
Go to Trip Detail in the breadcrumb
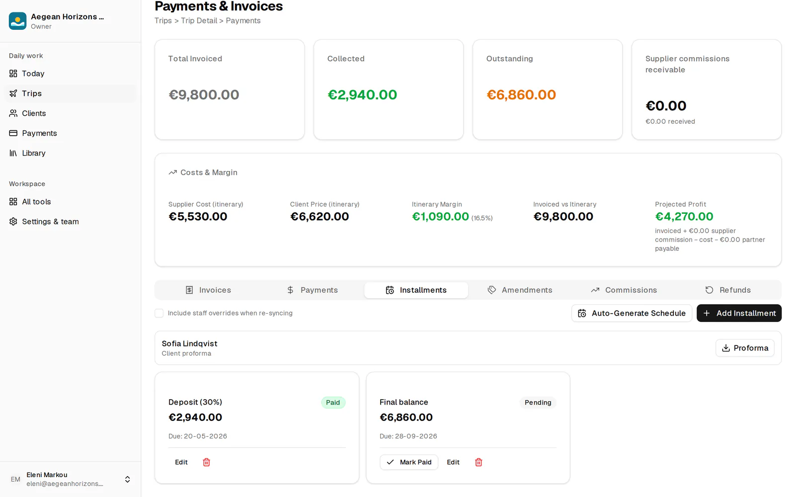point(199,21)
